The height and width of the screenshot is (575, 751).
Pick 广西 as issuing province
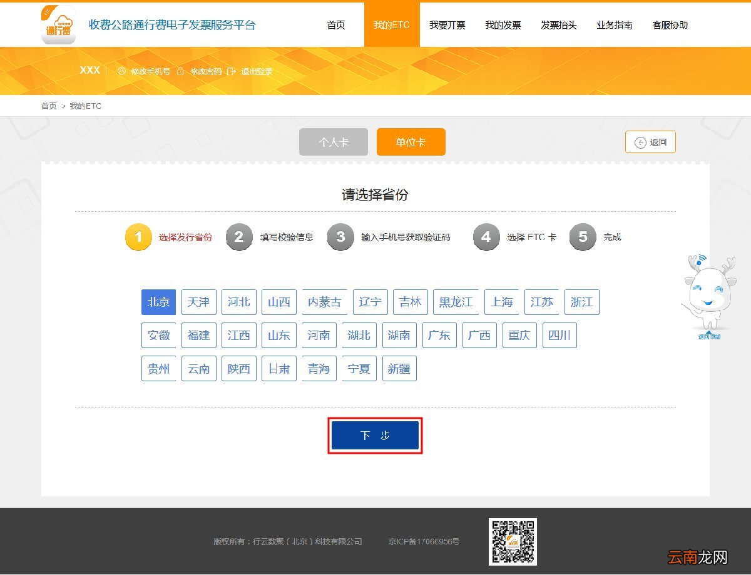[479, 335]
